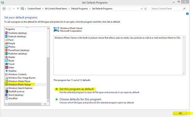Image resolution: width=193 pixels, height=117 pixels.
Task: Click the Word (desktop) icon
Action: click(7, 95)
